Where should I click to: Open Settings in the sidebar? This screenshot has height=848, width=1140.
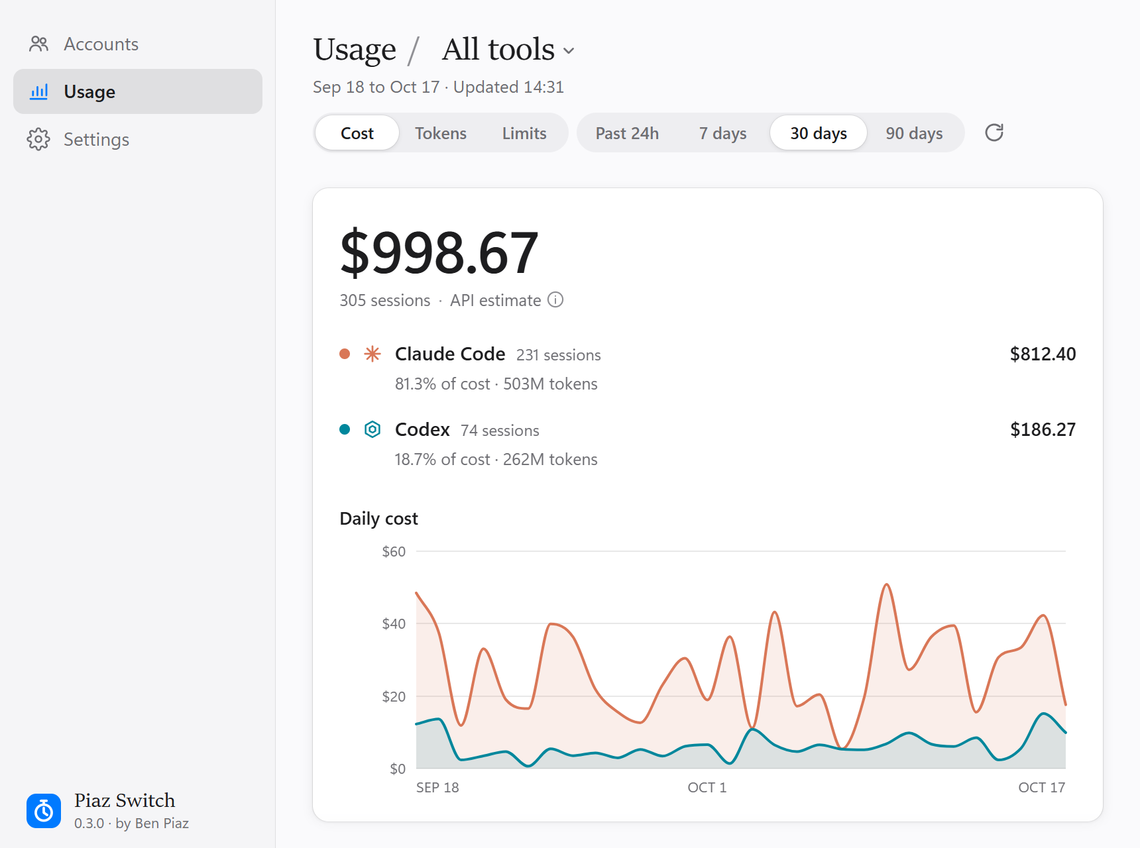138,139
